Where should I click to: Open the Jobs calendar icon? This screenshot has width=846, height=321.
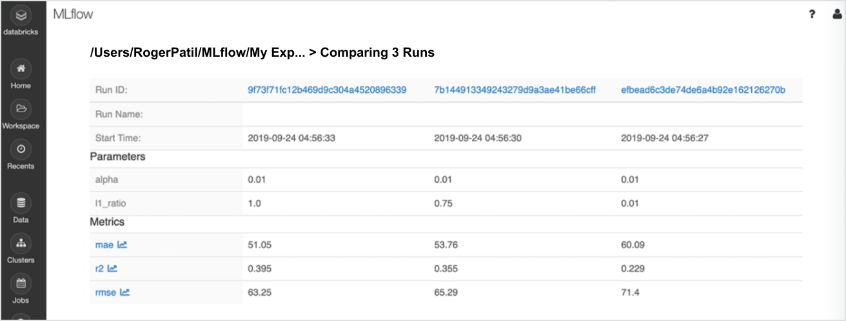click(21, 283)
